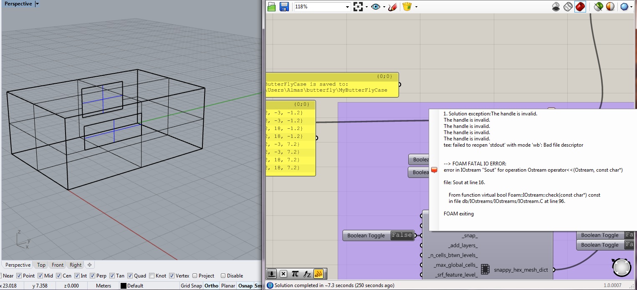Toggle the green selected-only preview icon

[x=599, y=7]
